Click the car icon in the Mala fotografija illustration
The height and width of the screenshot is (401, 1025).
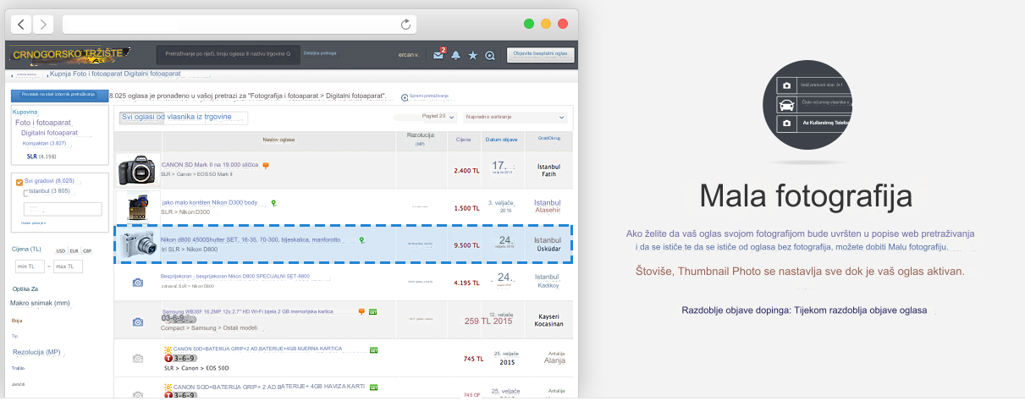(786, 105)
